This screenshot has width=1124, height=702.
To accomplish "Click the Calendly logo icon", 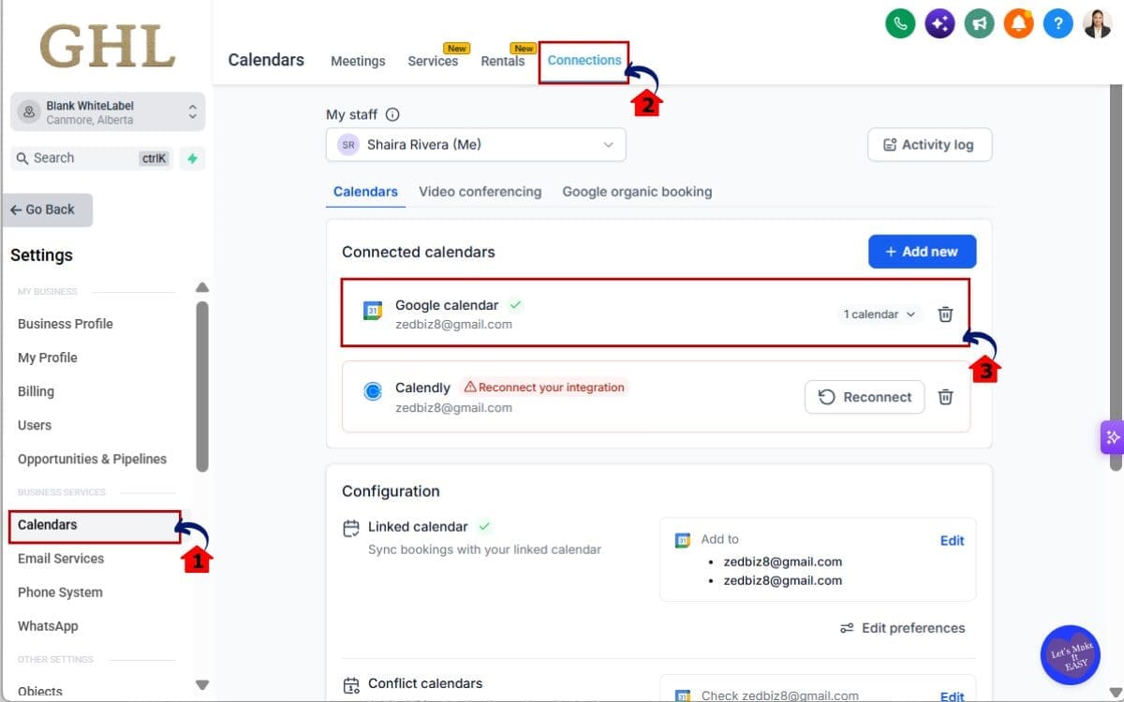I will [373, 392].
